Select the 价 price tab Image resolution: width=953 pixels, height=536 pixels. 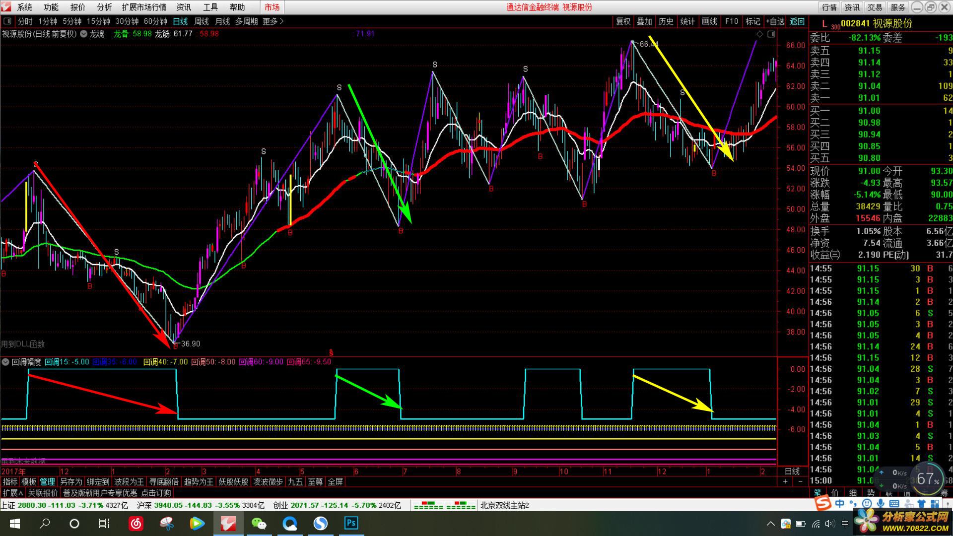point(835,492)
